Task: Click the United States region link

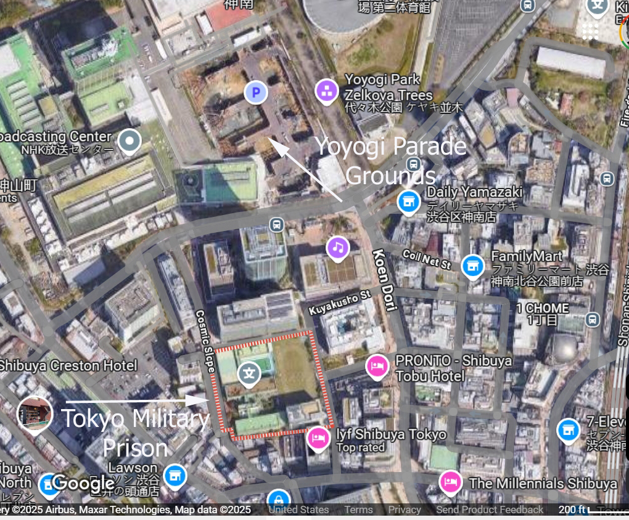Action: 298,510
